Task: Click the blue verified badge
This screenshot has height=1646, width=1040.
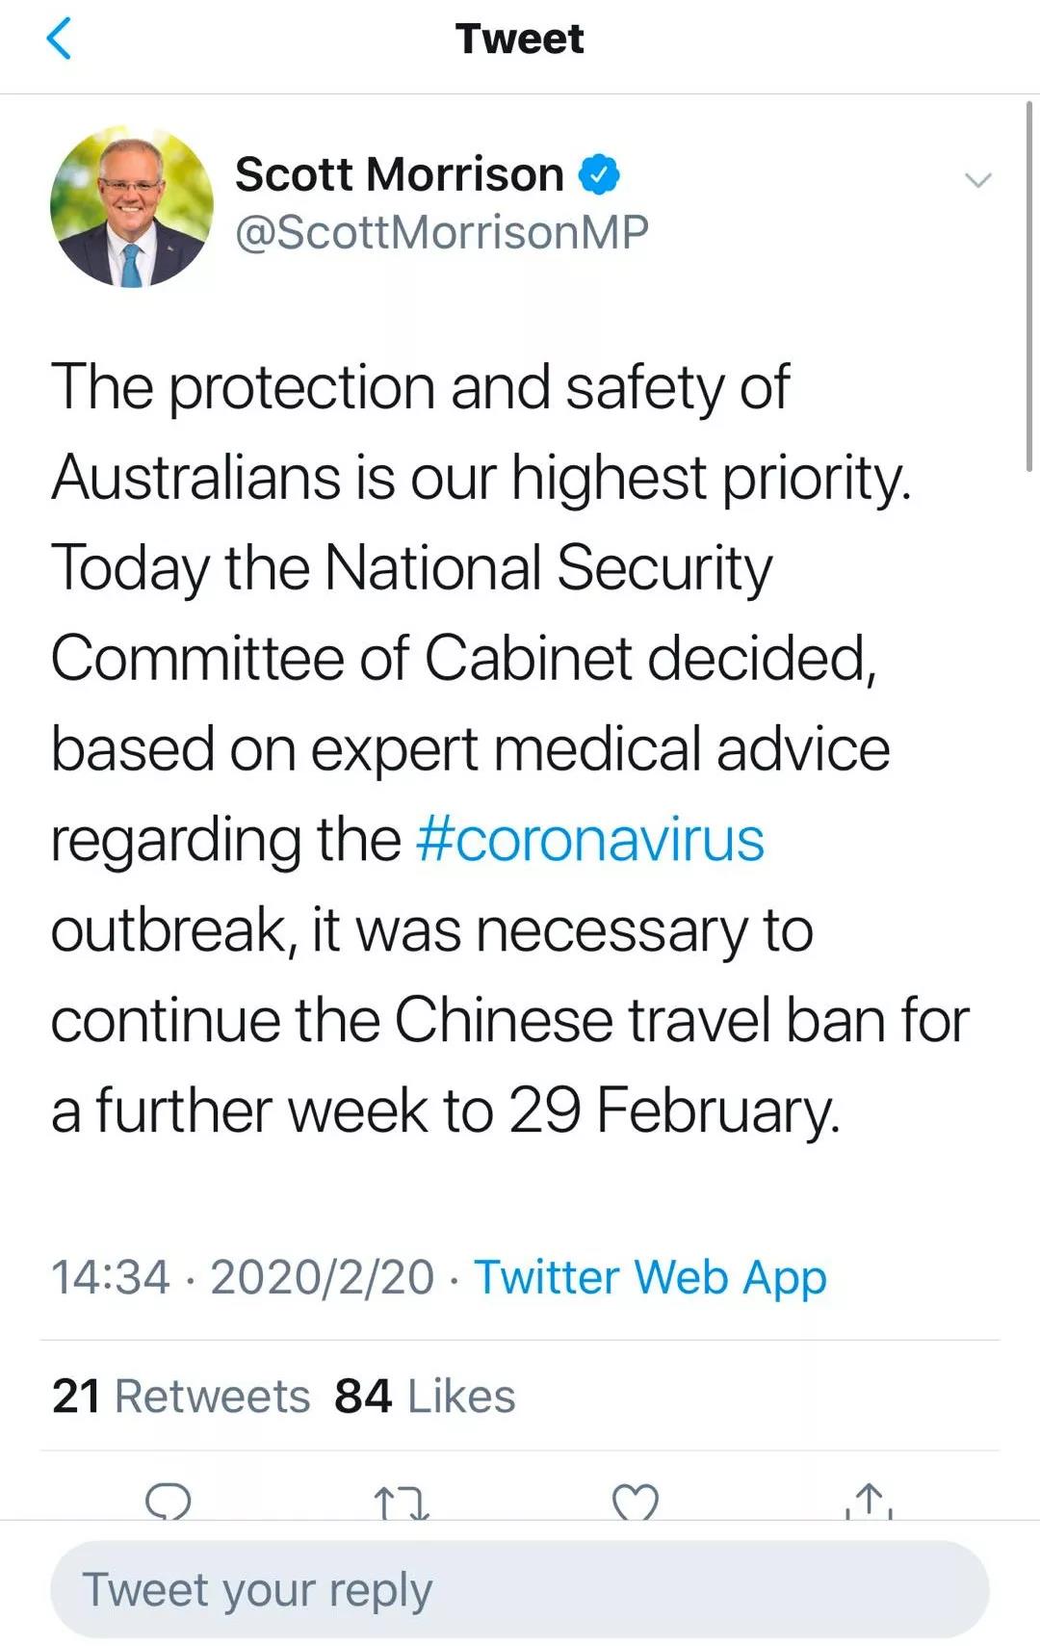Action: coord(599,175)
